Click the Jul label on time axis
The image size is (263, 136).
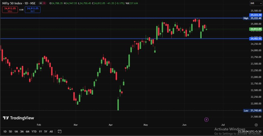[x=223, y=125]
